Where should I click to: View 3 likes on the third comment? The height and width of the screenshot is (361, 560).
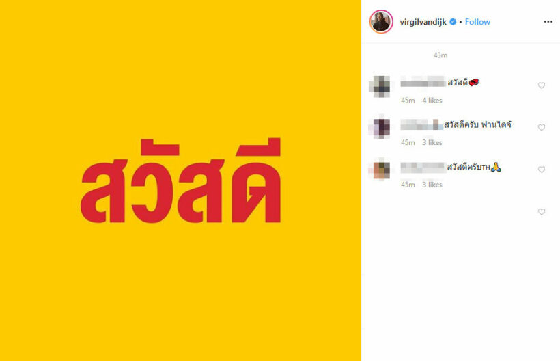(432, 185)
